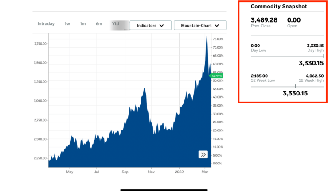The width and height of the screenshot is (328, 191).
Task: Click the 3,750.00 label on the price axis
Action: [x=40, y=44]
